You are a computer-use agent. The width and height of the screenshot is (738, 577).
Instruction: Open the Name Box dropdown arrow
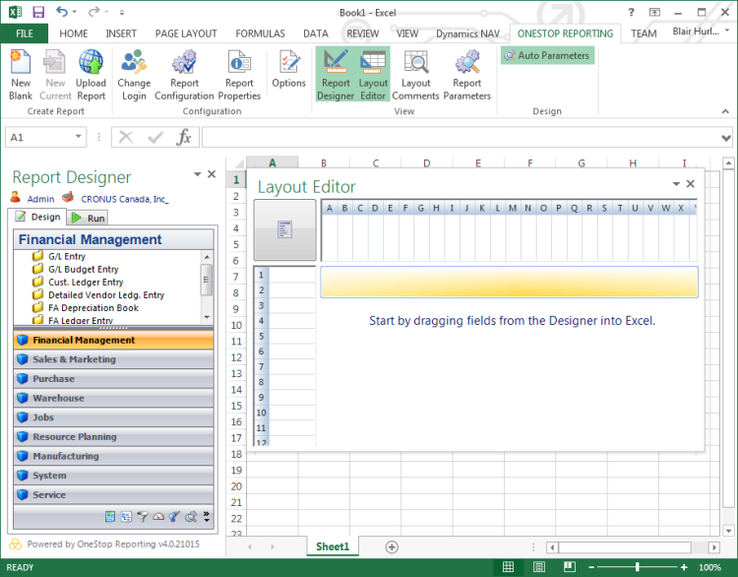coord(78,137)
